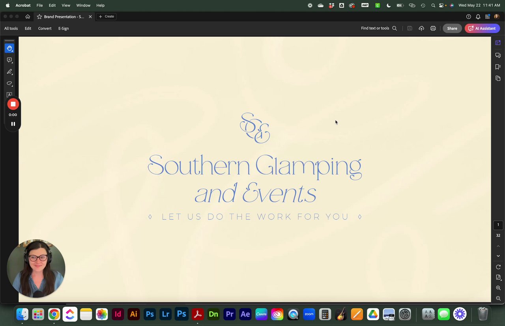Open the Page thumbnails panel

(498, 78)
